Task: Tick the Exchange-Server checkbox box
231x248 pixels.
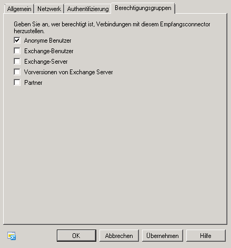Action: (17, 62)
